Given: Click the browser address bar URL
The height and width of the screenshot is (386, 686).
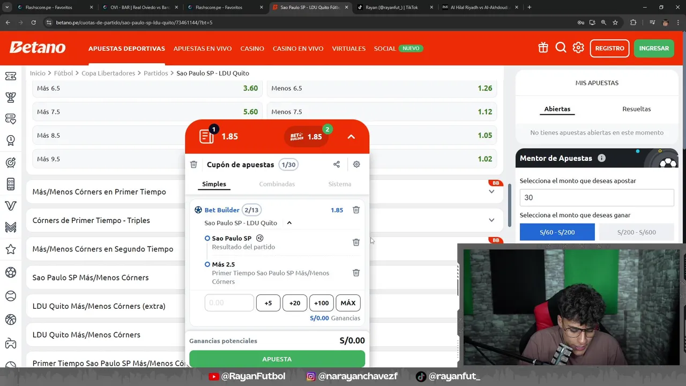Looking at the screenshot, I should pyautogui.click(x=134, y=23).
